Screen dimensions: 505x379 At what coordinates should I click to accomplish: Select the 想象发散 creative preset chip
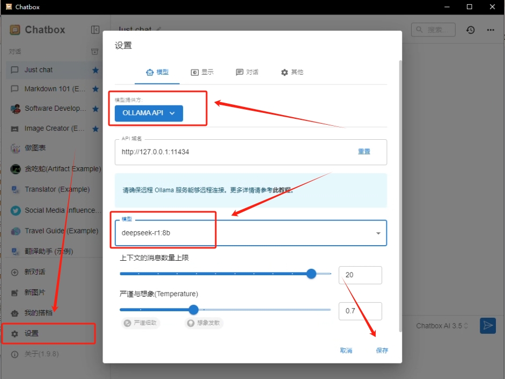(x=204, y=323)
